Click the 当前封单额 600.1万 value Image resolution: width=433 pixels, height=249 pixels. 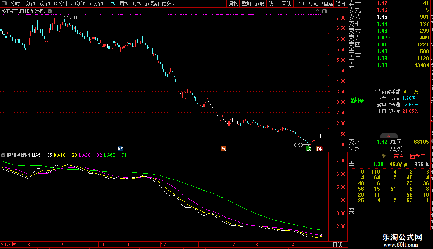click(x=410, y=92)
